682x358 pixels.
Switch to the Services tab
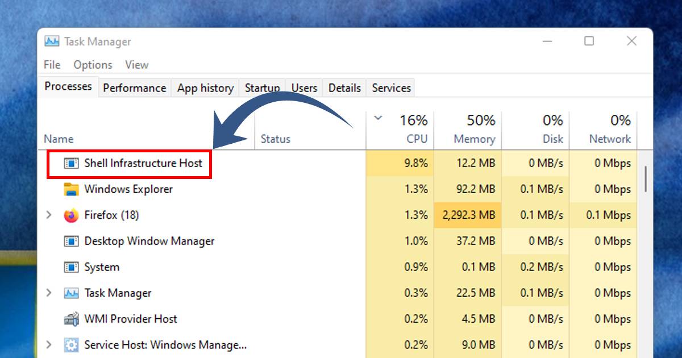click(391, 88)
